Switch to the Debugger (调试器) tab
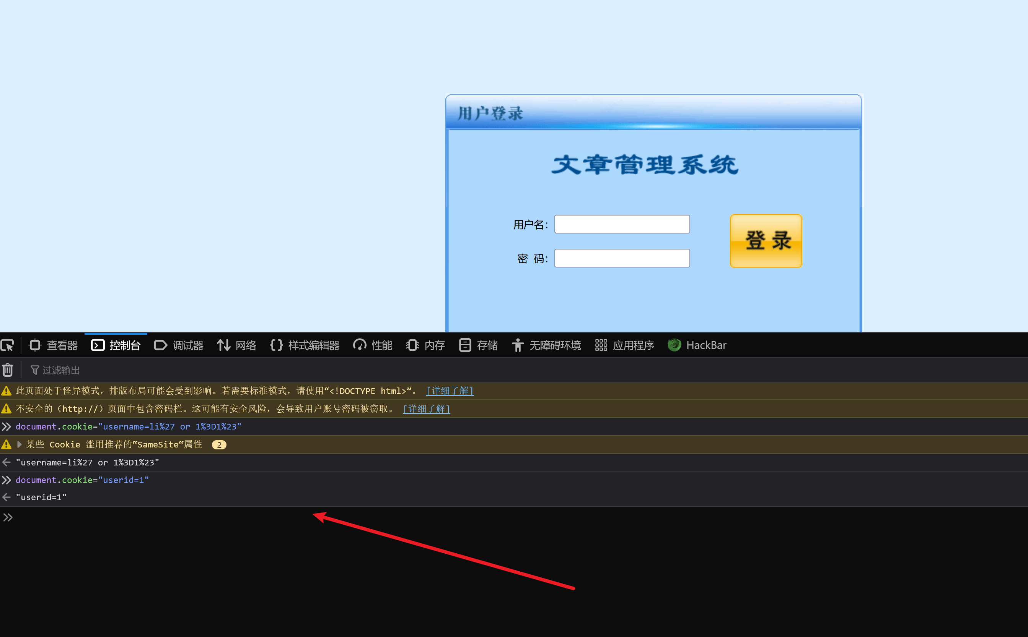 [x=179, y=345]
